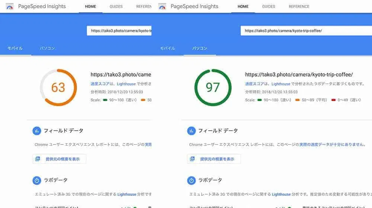This screenshot has height=208, width=372.
Task: Click the ラボデータ stopwatch icon in the 63 report
Action: point(36,180)
